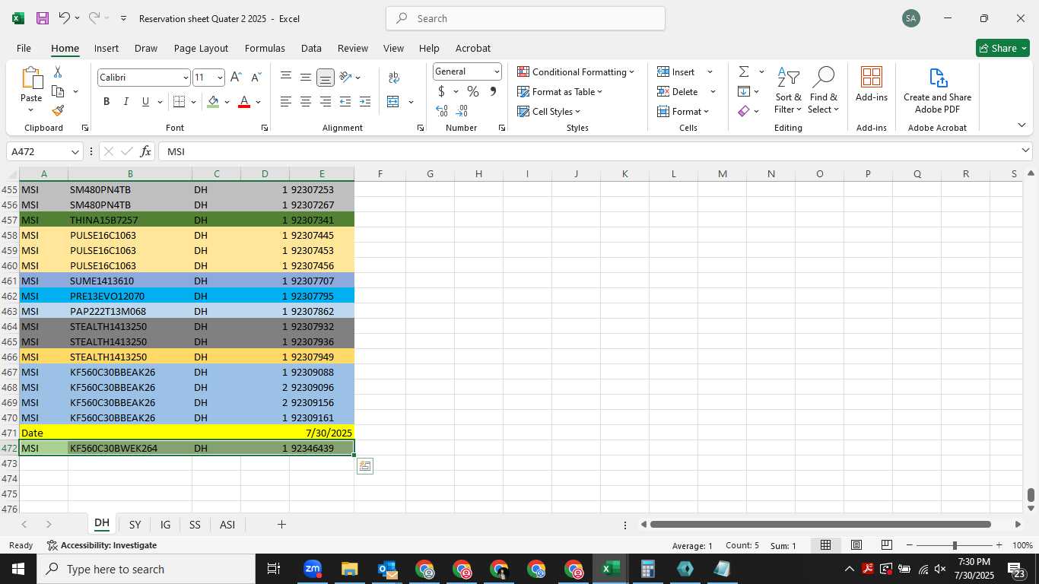
Task: Click the Fill down-arrow icon
Action: point(744,91)
